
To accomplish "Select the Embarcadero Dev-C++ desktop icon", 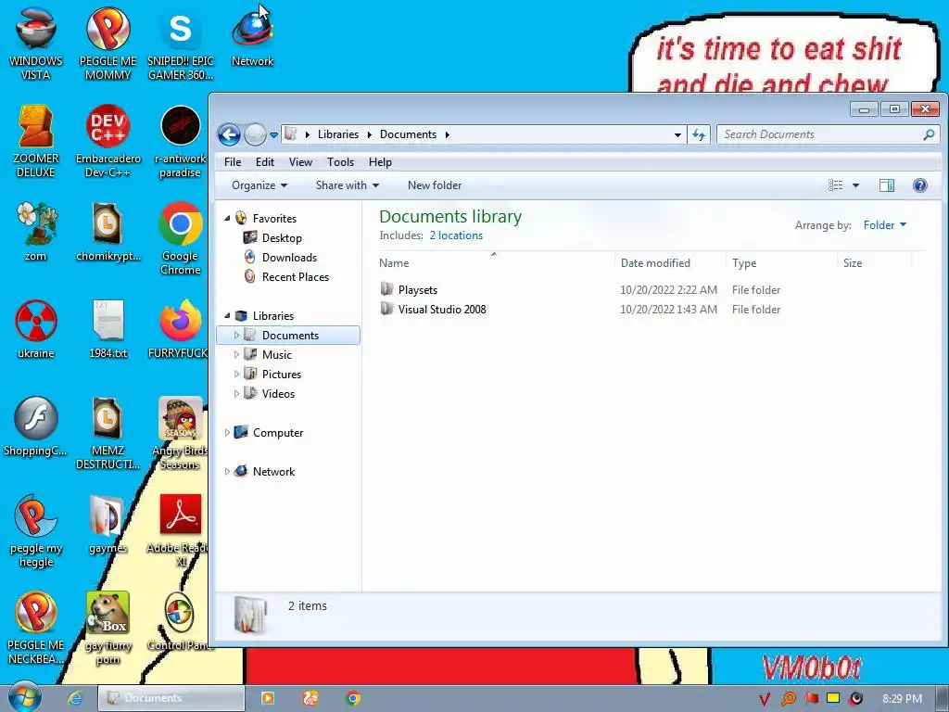I will pyautogui.click(x=108, y=141).
